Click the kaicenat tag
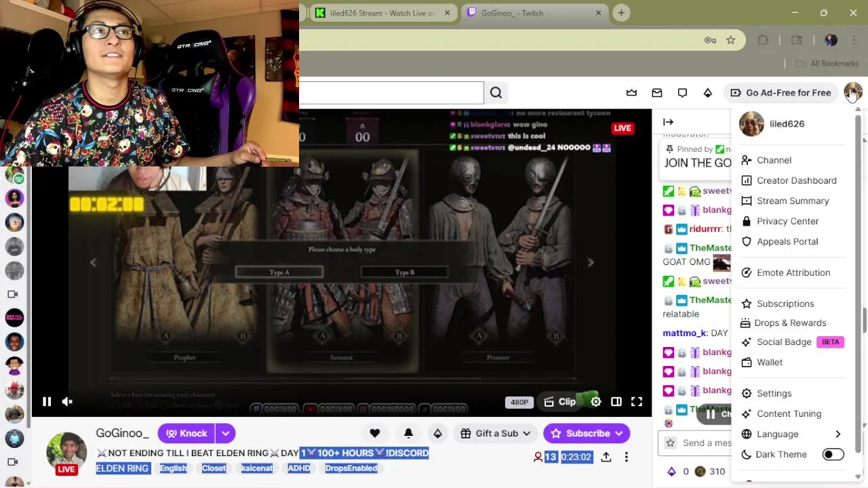The height and width of the screenshot is (488, 868). [257, 468]
